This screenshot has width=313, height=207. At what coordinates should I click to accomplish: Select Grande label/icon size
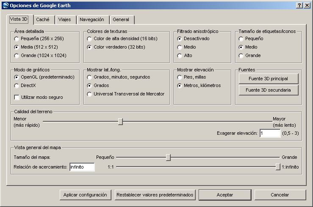250,55
